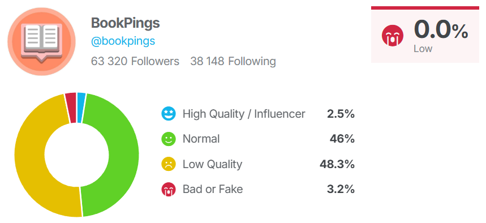Click the 38 148 Following count
Screen dimensions: 486x223
[233, 62]
